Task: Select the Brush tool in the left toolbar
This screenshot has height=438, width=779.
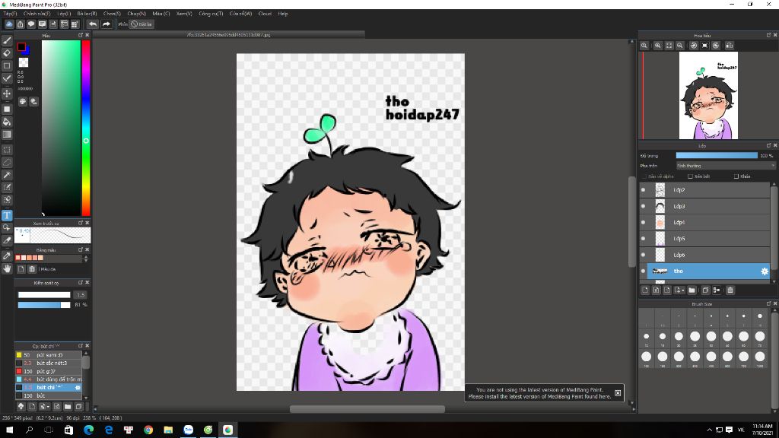Action: [x=7, y=41]
